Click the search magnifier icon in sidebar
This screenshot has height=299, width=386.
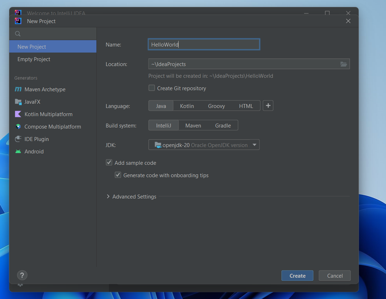[18, 34]
